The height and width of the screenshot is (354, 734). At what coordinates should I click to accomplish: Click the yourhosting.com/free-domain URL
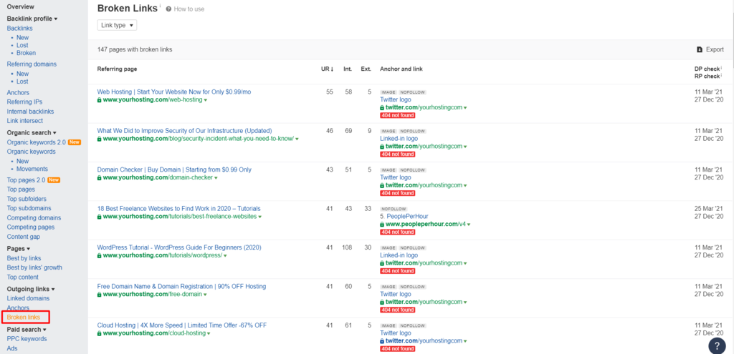[153, 294]
